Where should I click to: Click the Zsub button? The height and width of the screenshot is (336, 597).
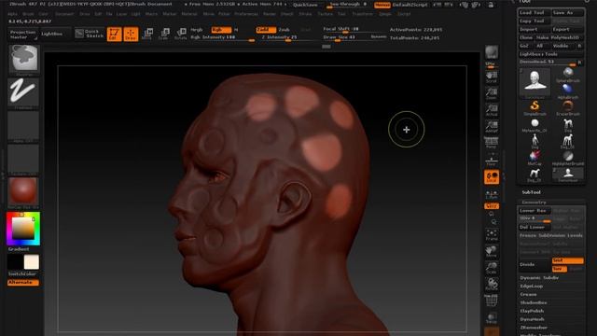click(284, 30)
